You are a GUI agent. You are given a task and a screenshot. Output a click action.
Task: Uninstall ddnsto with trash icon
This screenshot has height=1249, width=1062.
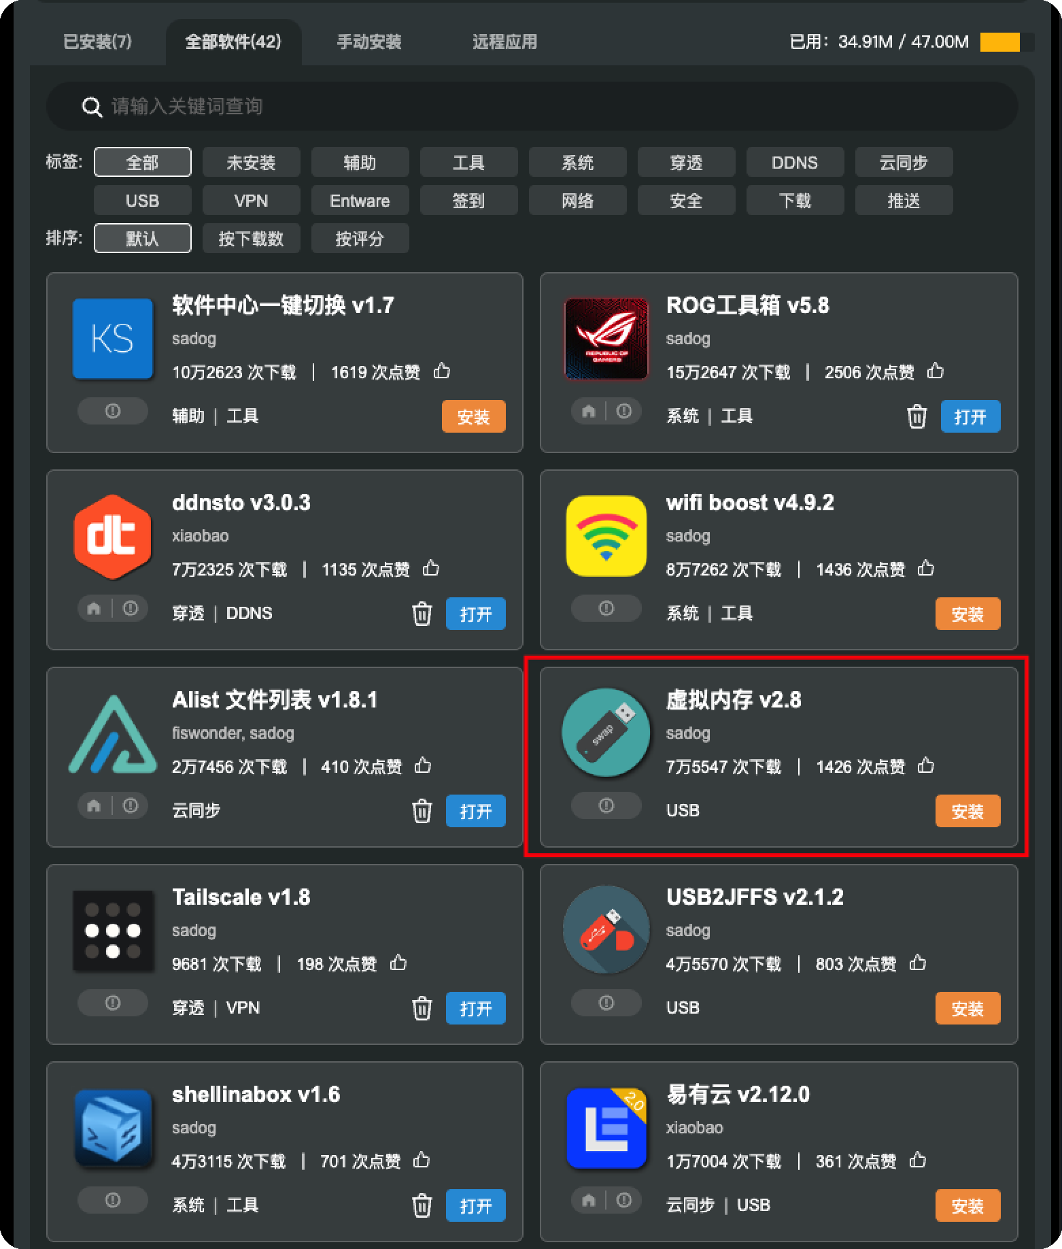tap(422, 614)
